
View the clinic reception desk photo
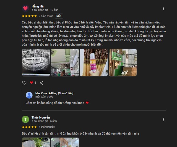tap(123, 62)
